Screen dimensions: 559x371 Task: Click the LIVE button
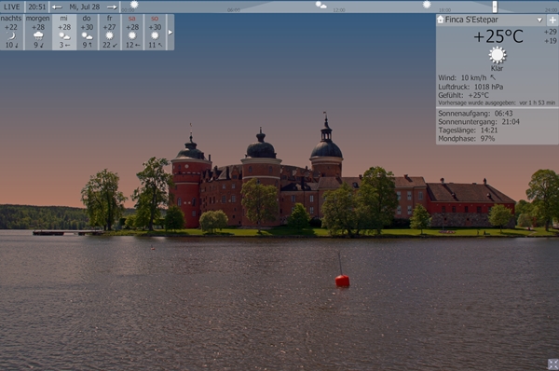(x=12, y=7)
